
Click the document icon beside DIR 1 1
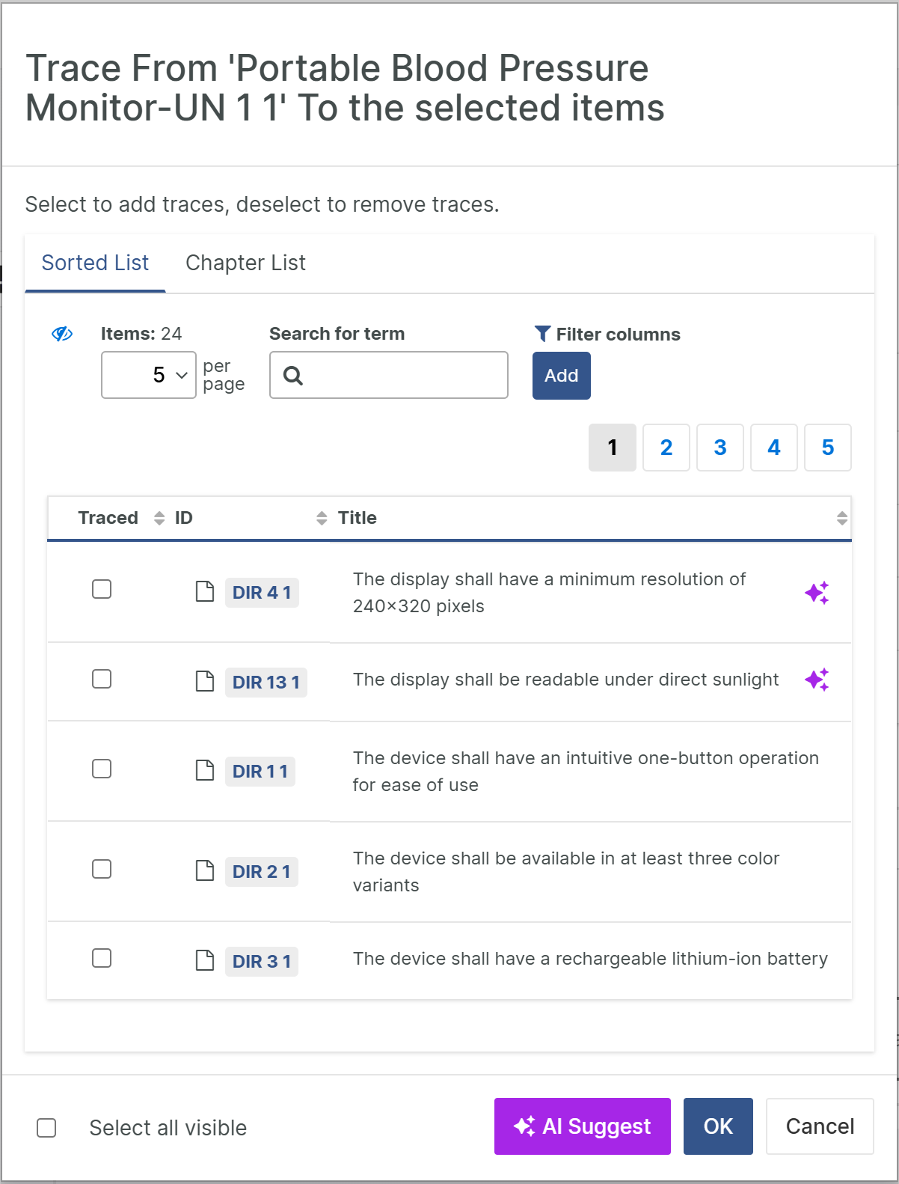(204, 770)
